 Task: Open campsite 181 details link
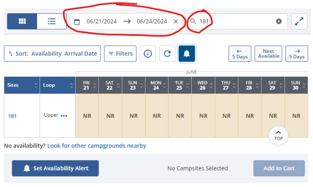[x=13, y=116]
